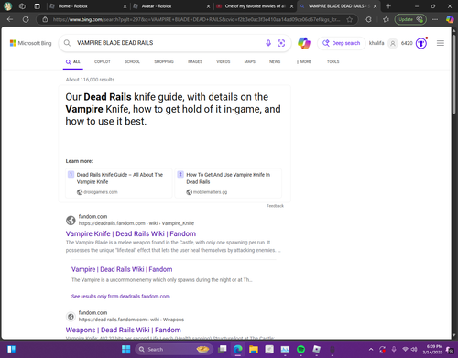458x358 pixels.
Task: Reload the page with refresh icon
Action: (26, 19)
